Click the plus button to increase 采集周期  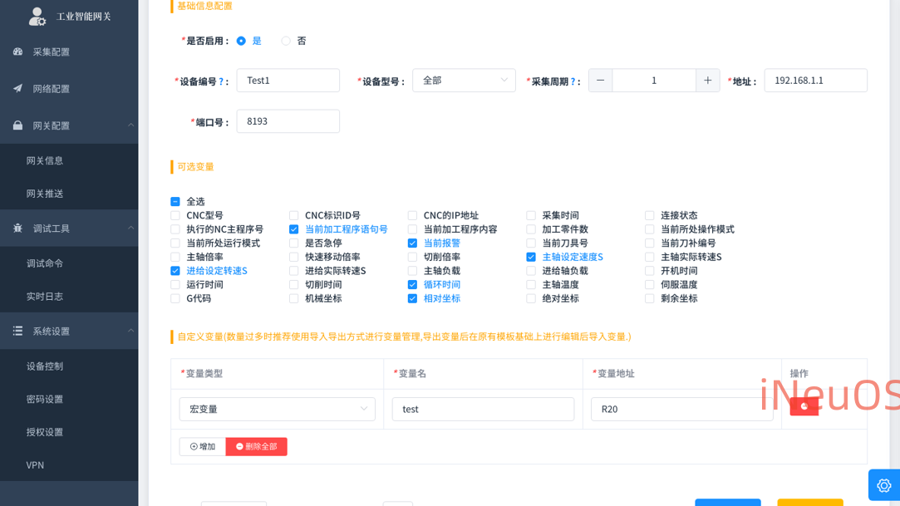point(707,81)
